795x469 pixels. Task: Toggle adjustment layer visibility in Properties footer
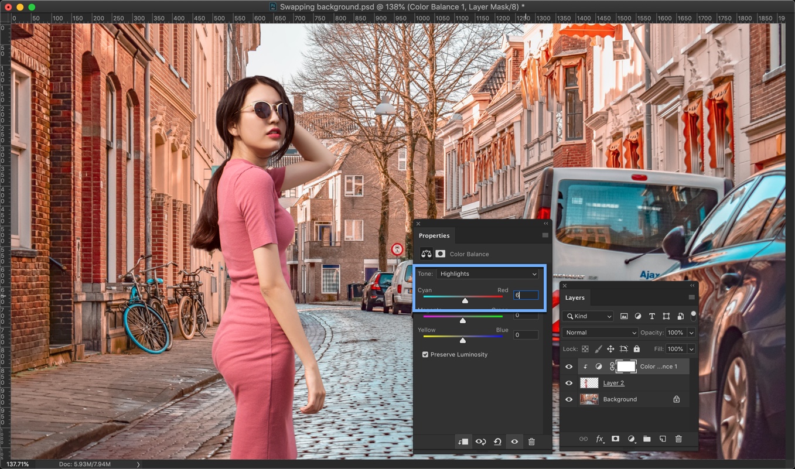[x=514, y=441]
